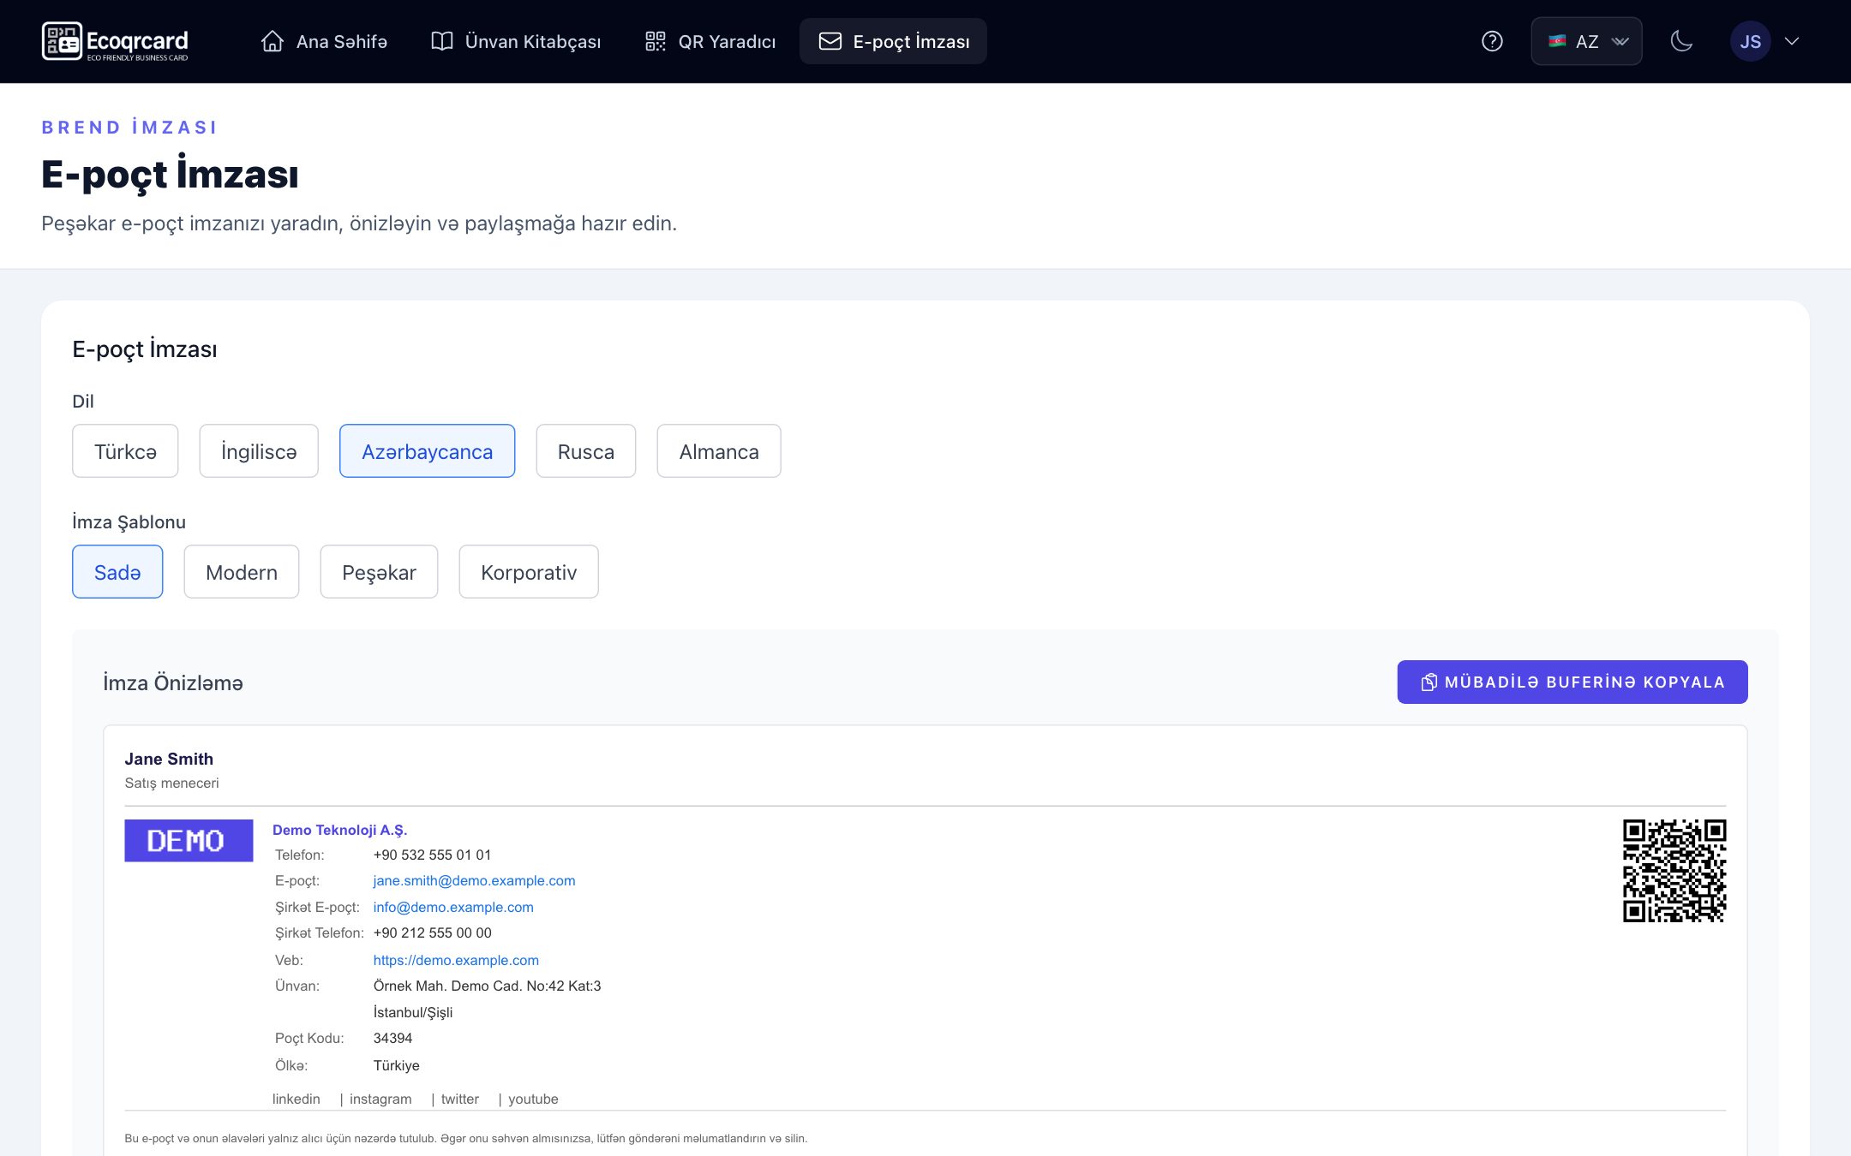Select Azərbaycanca language option

(427, 451)
